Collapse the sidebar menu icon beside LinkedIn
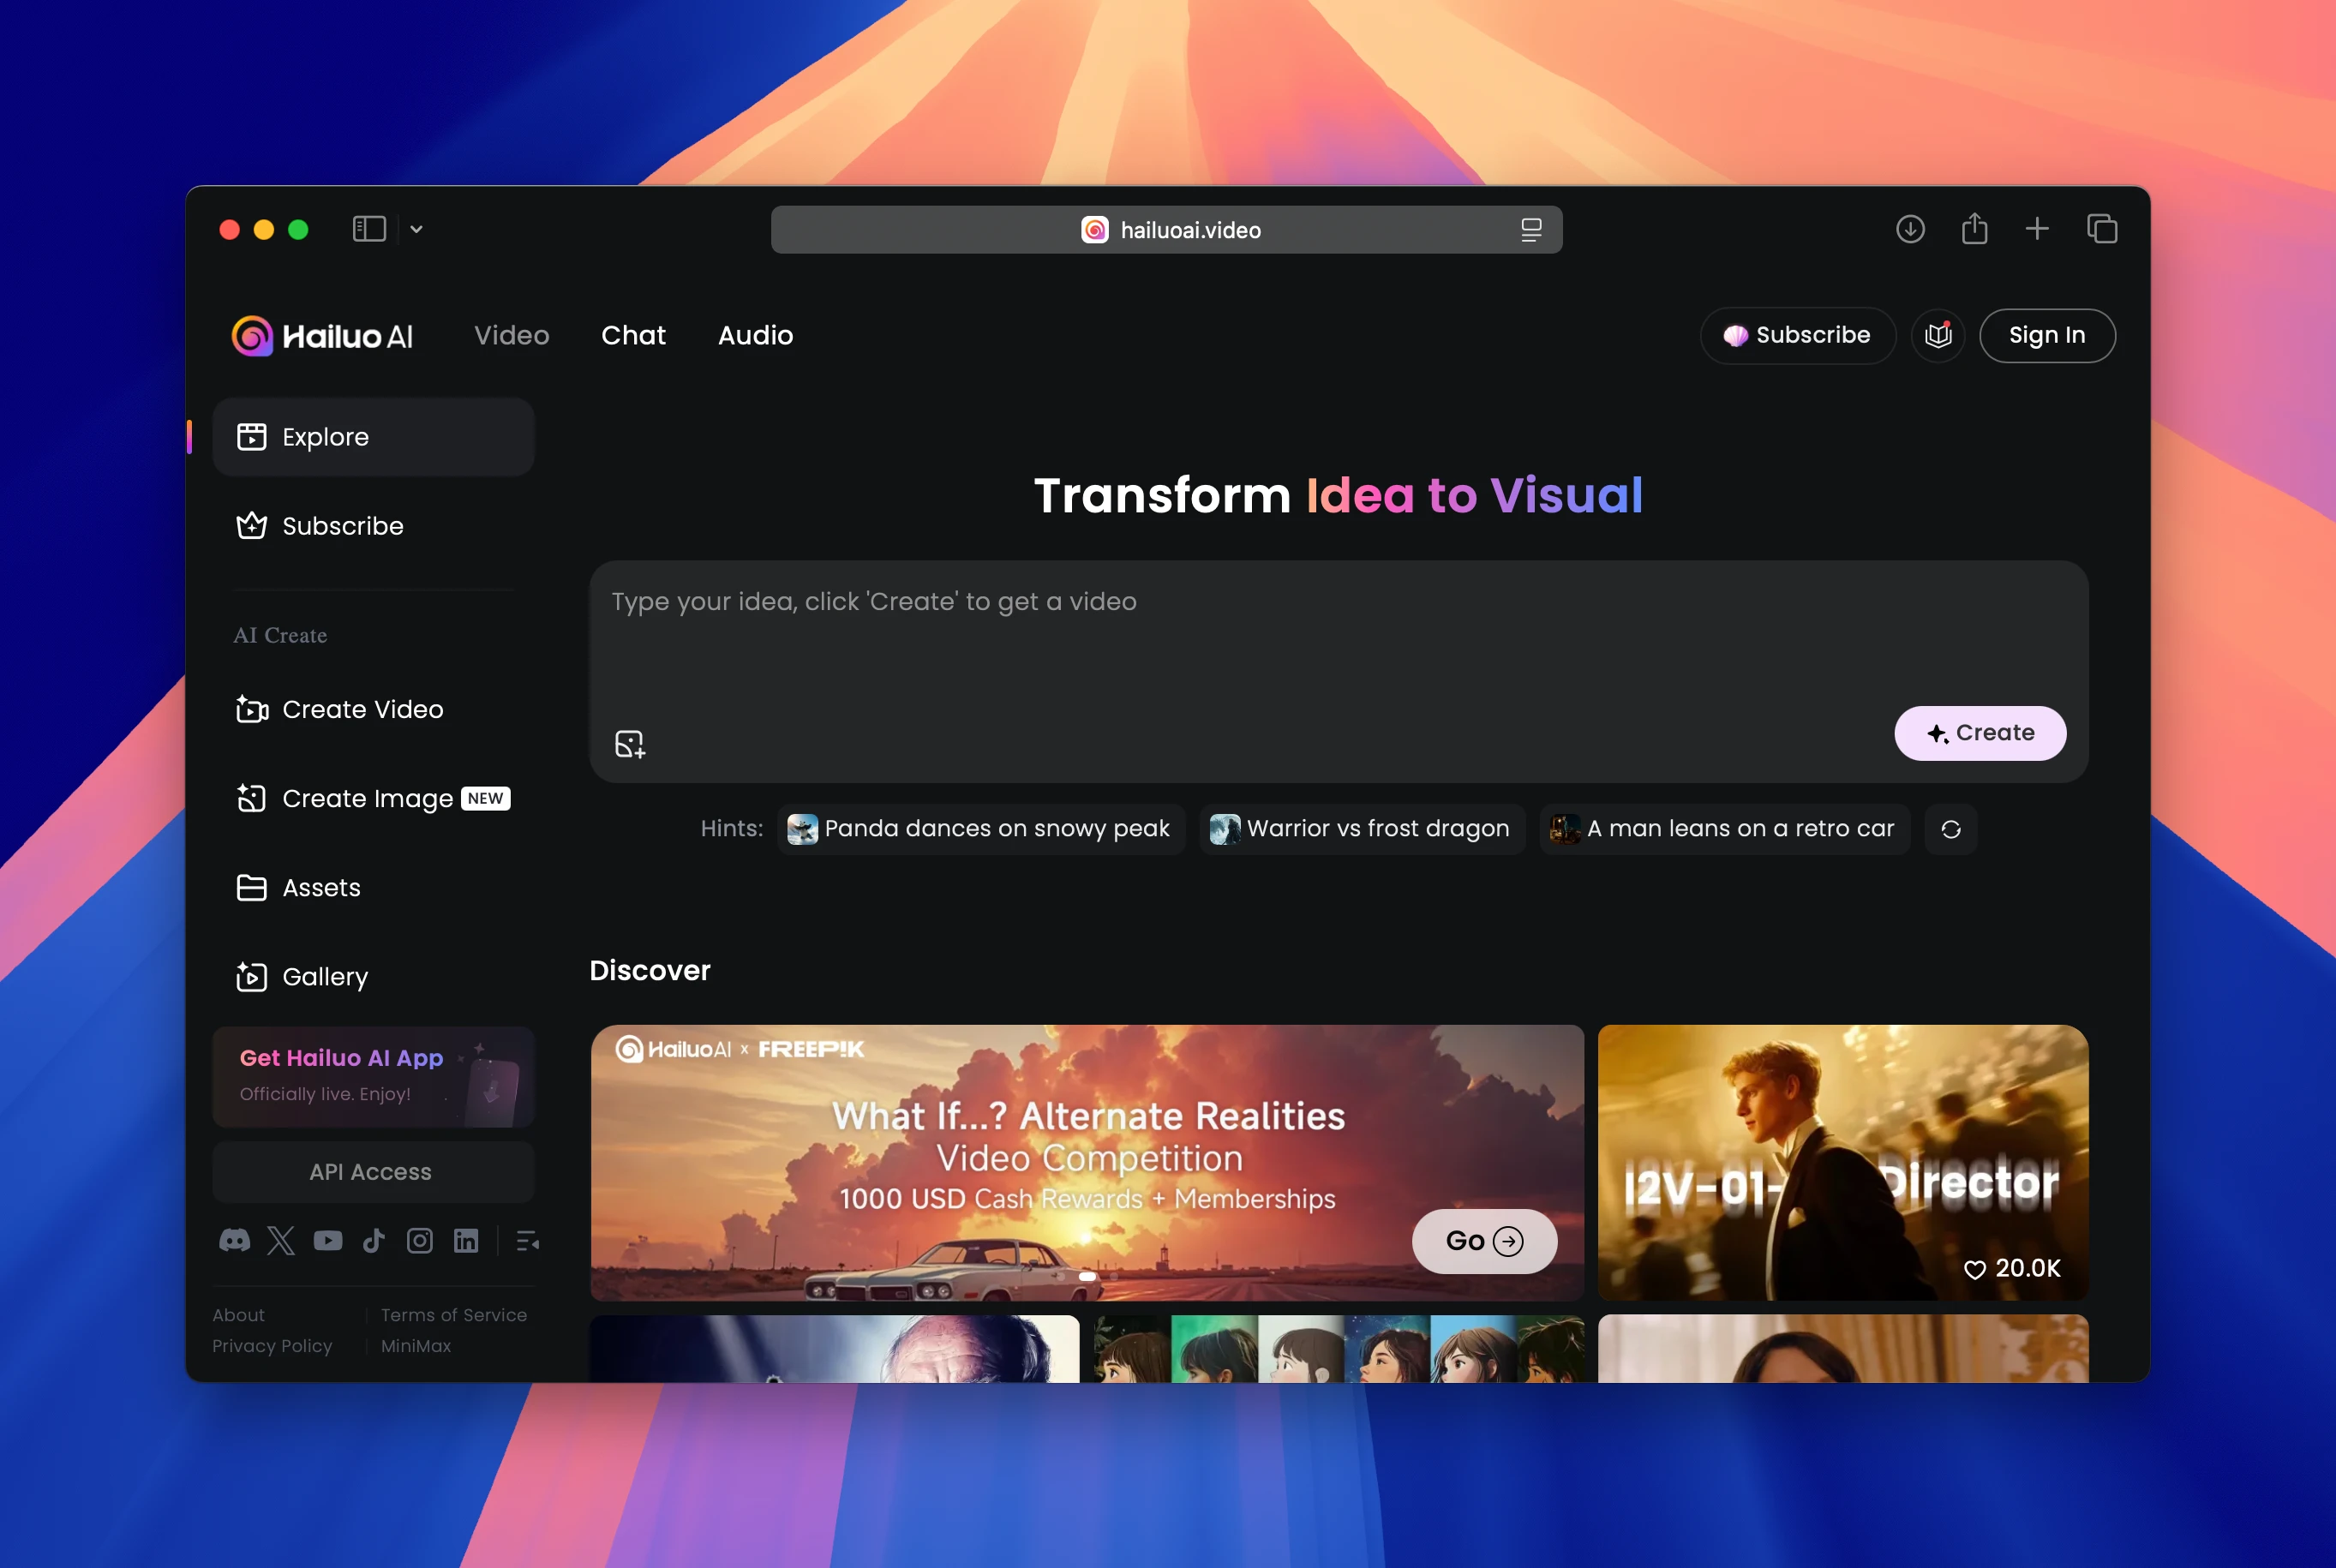The image size is (2336, 1568). (527, 1241)
